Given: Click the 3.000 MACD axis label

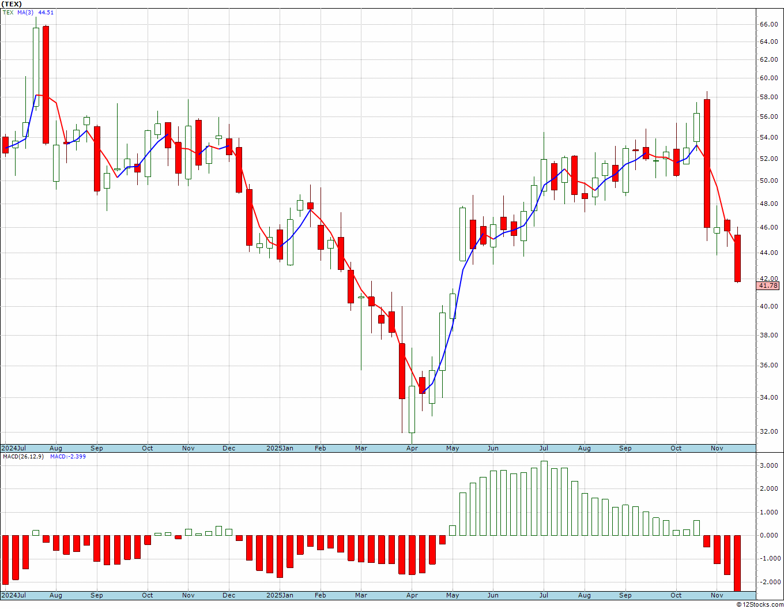Looking at the screenshot, I should (x=770, y=465).
